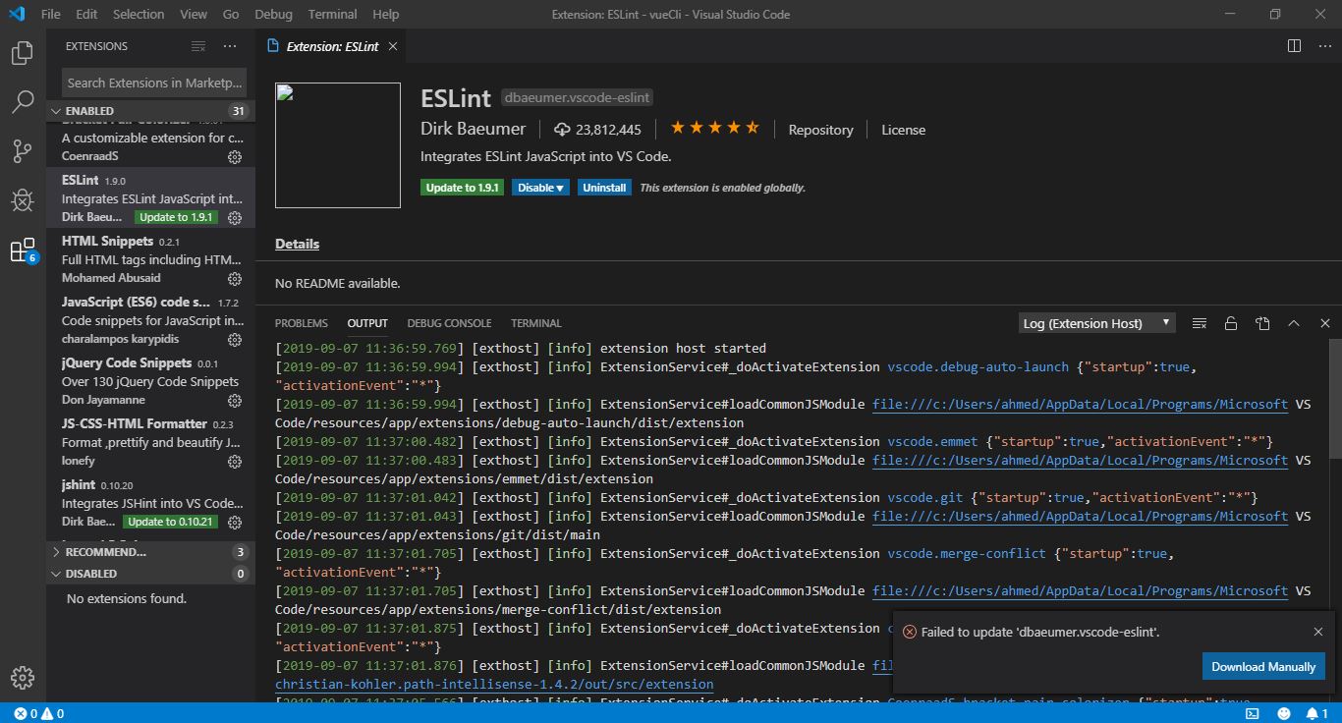Open the Terminal menu
Viewport: 1342px width, 723px height.
pyautogui.click(x=332, y=14)
